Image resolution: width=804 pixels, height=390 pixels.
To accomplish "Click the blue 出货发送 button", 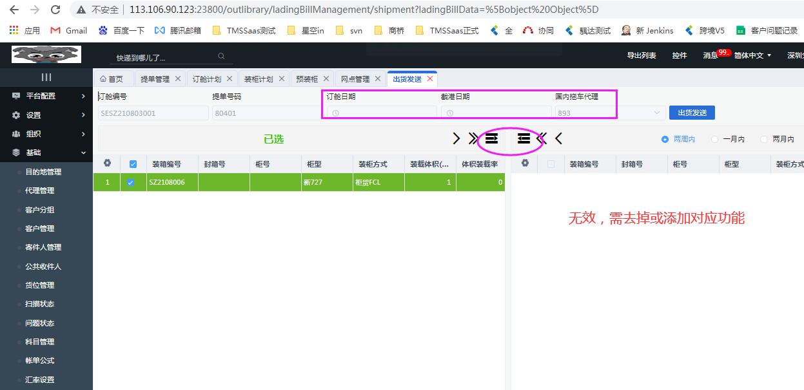I will [692, 113].
